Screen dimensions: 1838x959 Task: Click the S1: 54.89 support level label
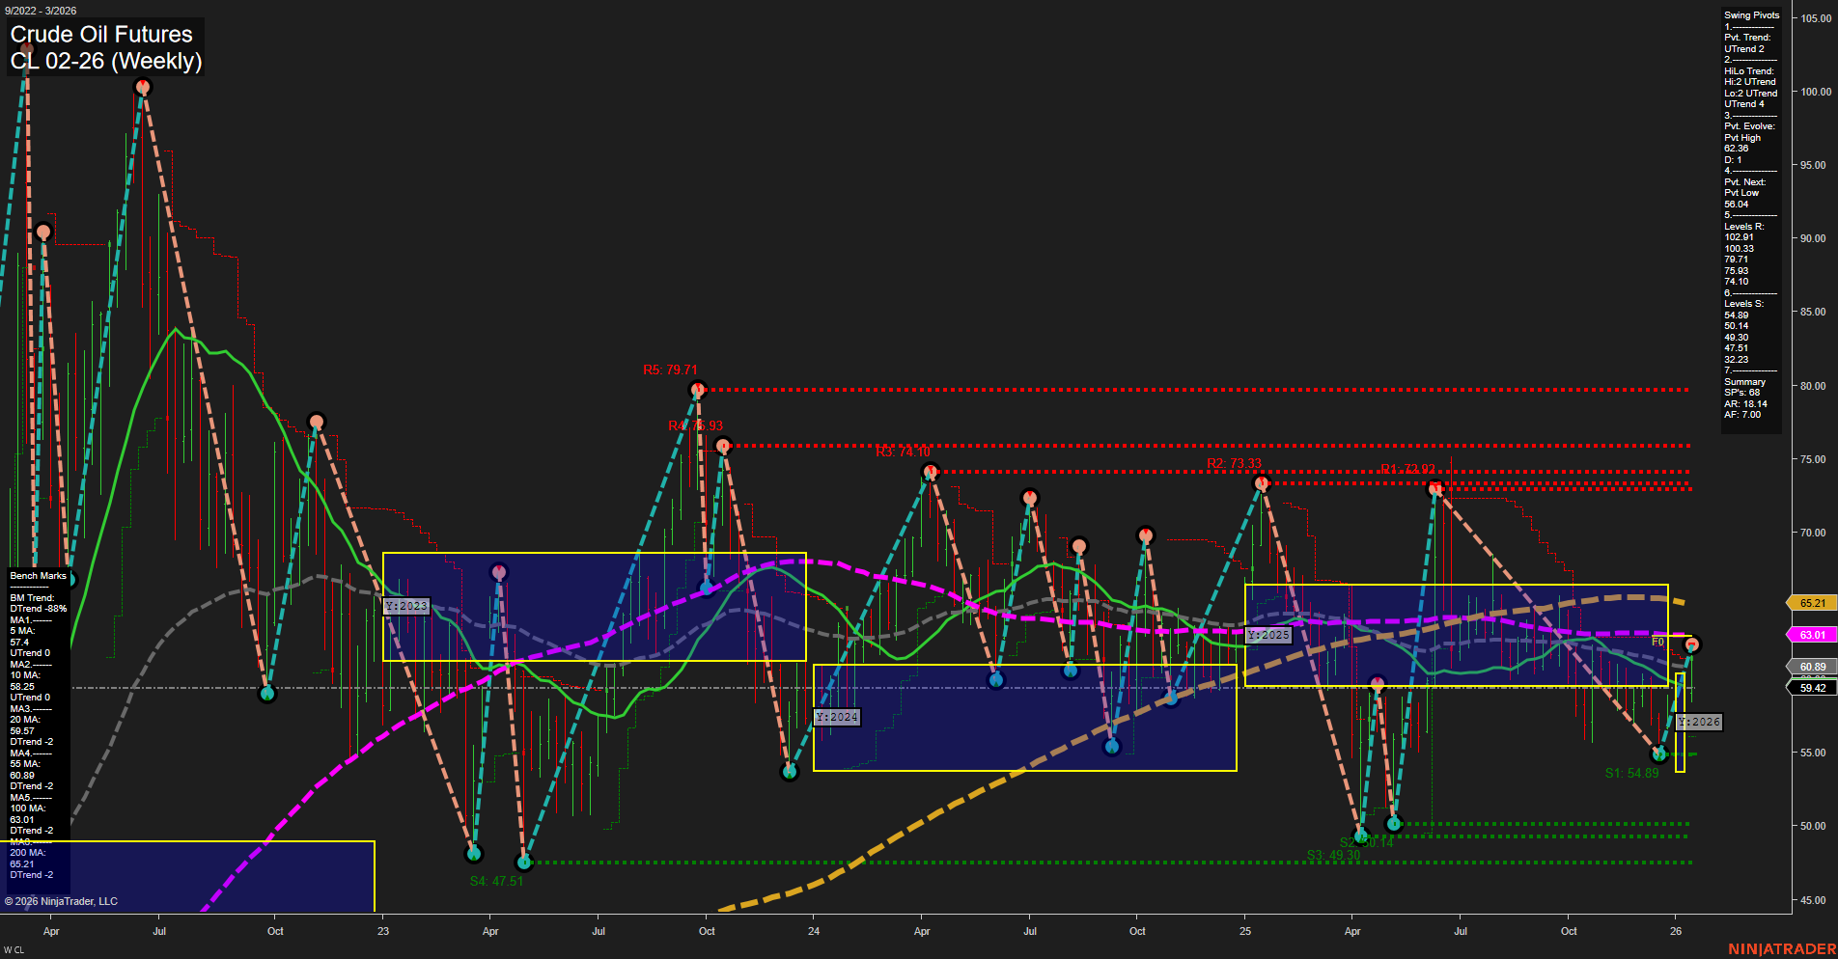[x=1631, y=773]
